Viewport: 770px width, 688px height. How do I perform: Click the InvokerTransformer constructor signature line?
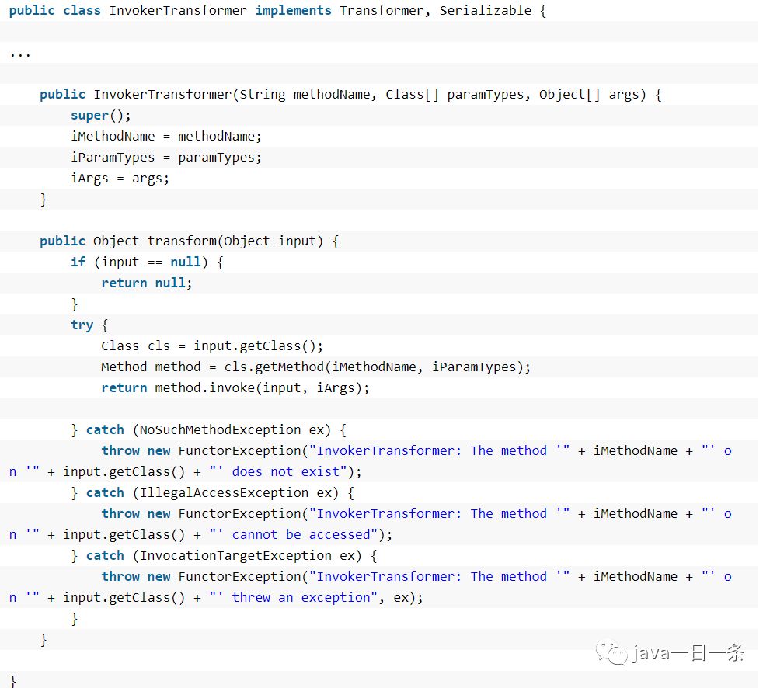(350, 94)
